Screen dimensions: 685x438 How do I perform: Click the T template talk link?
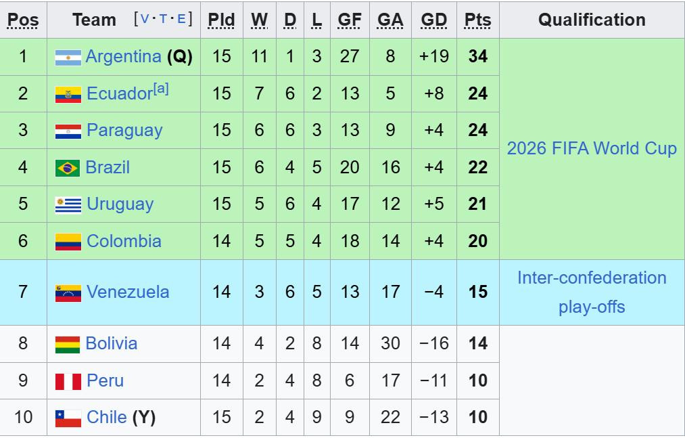coord(164,19)
